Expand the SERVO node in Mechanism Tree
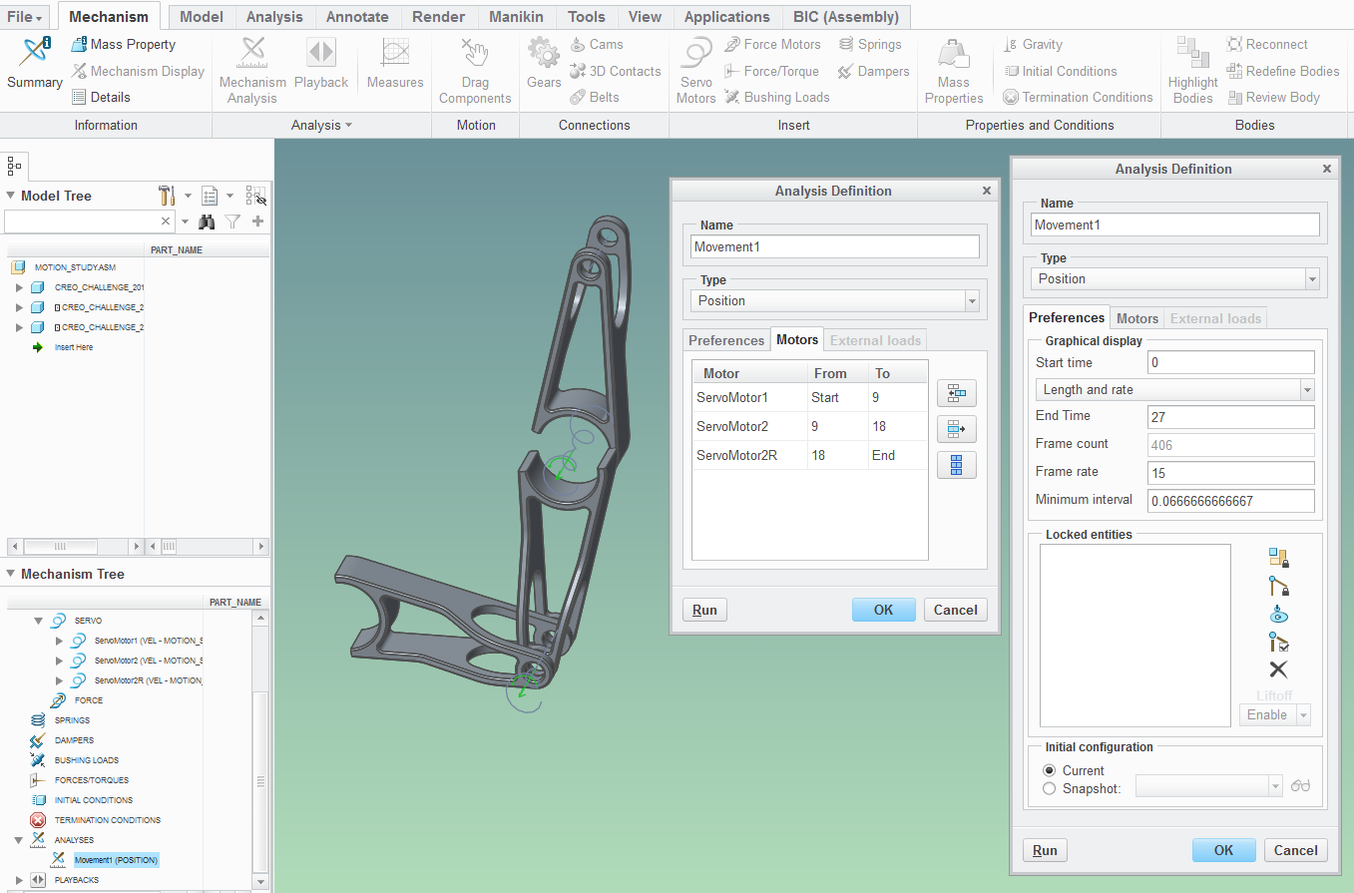The height and width of the screenshot is (893, 1354). [x=39, y=620]
